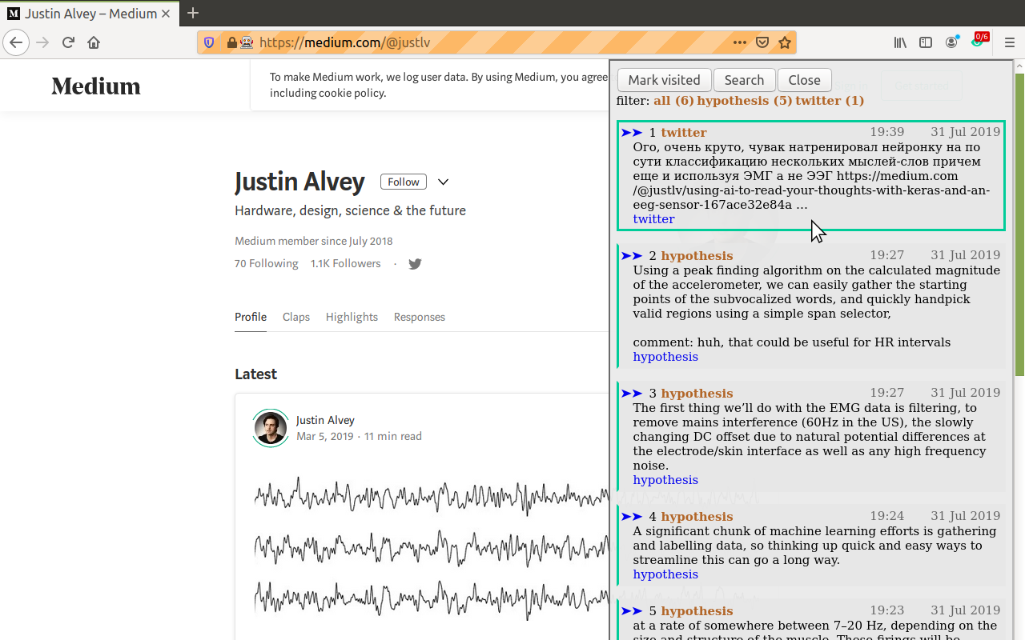Click the page's vertical scrollbar
This screenshot has width=1025, height=640.
point(1019,224)
